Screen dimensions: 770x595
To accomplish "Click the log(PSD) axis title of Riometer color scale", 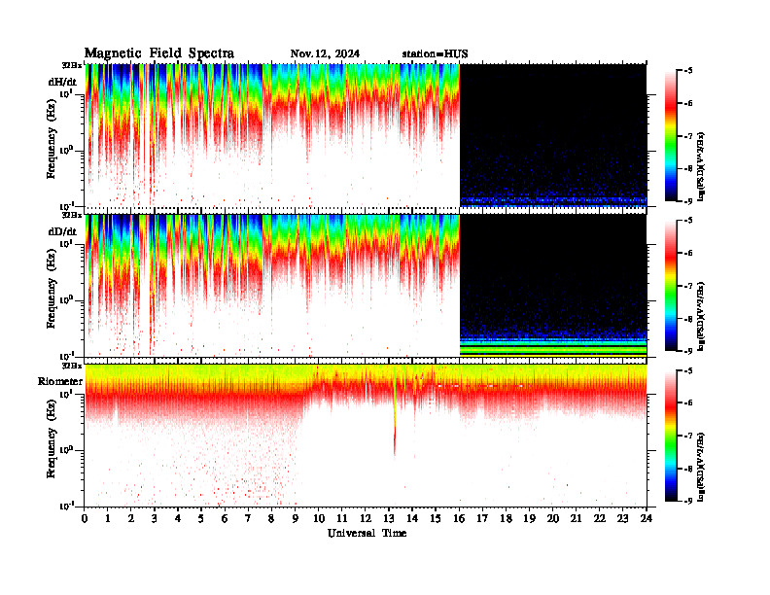I will click(x=702, y=466).
